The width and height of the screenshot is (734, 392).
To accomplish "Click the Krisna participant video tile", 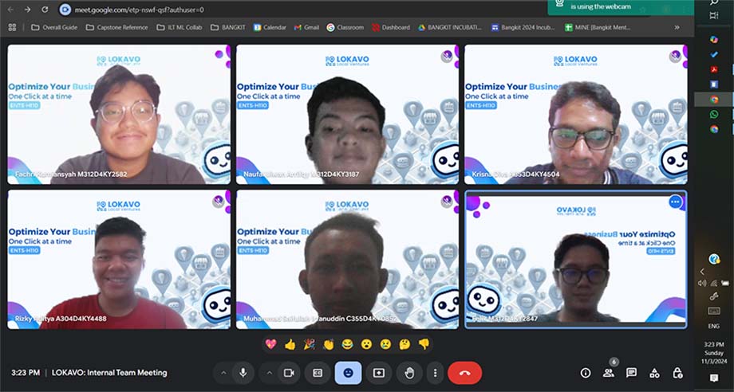I will [575, 114].
